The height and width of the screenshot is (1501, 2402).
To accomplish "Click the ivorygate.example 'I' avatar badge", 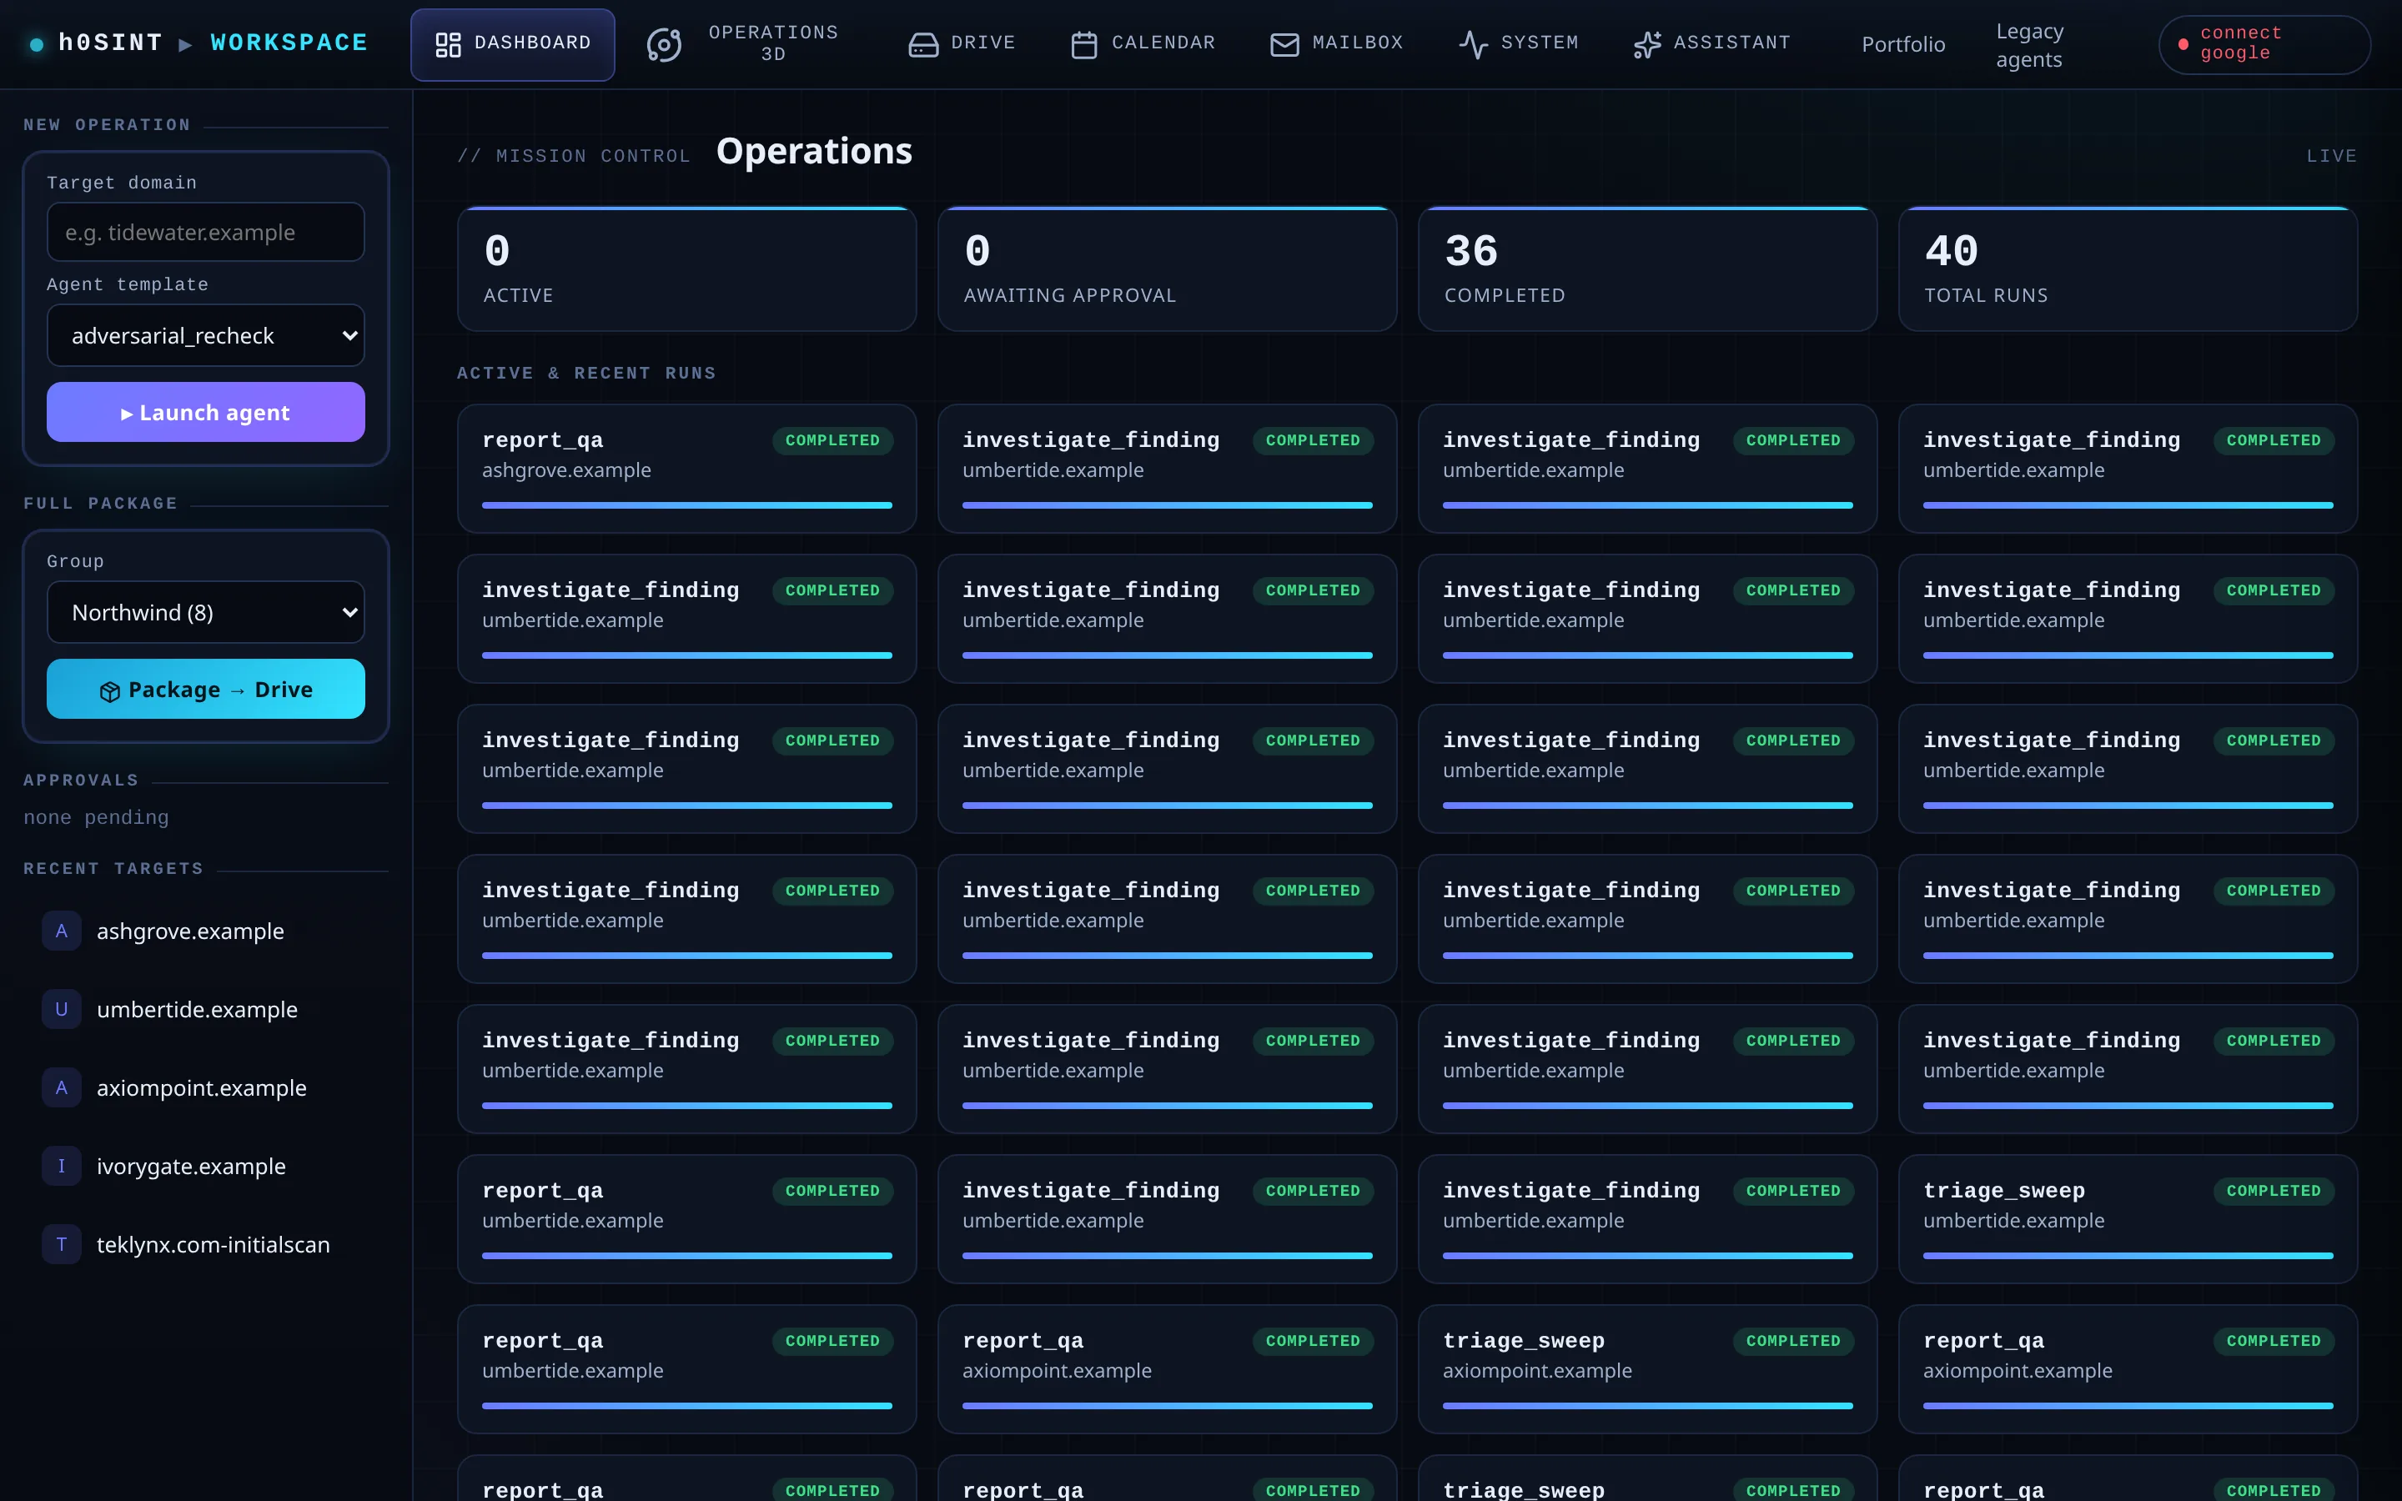I will click(62, 1166).
